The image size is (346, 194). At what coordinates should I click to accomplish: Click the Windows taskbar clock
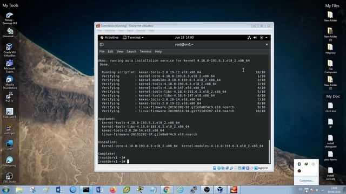pyautogui.click(x=334, y=190)
